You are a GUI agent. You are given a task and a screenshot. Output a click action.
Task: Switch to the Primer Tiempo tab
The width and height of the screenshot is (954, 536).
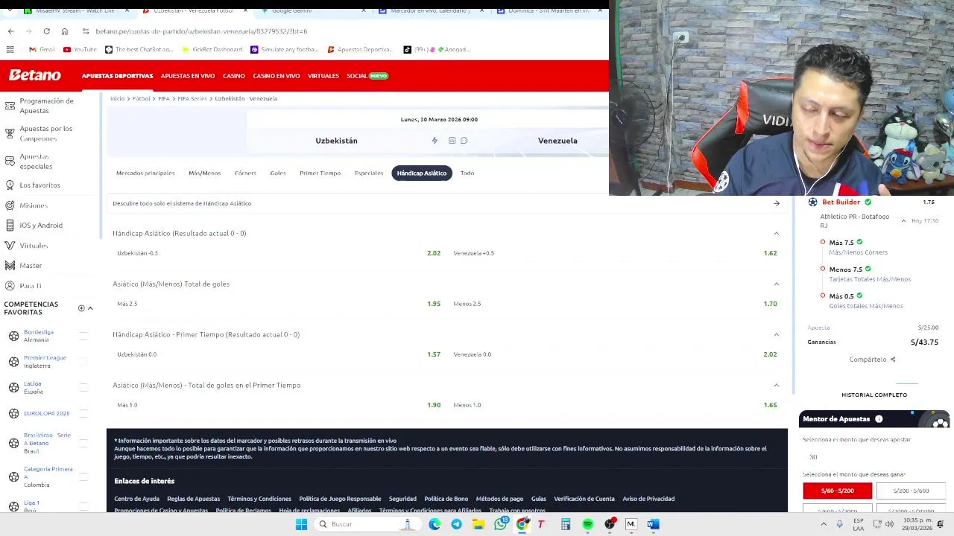(320, 173)
